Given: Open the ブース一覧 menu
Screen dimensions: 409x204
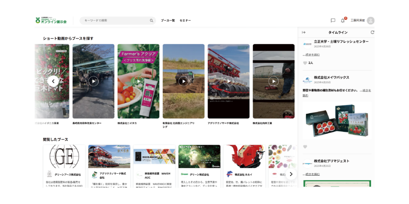Looking at the screenshot, I should [x=168, y=21].
